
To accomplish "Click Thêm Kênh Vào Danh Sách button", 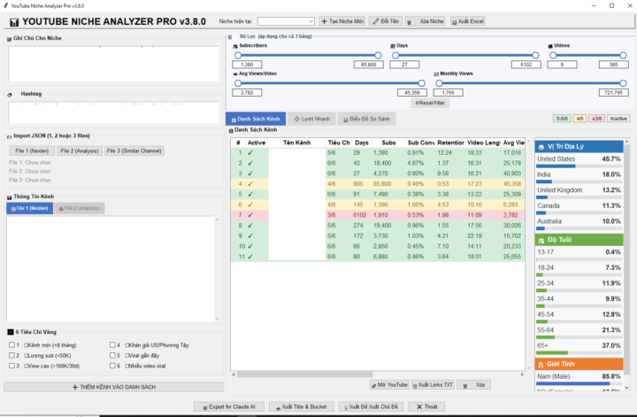I will [113, 387].
